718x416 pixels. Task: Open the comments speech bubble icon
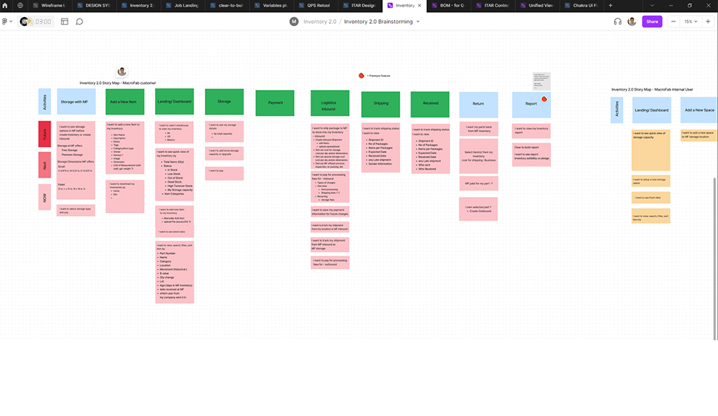[79, 22]
